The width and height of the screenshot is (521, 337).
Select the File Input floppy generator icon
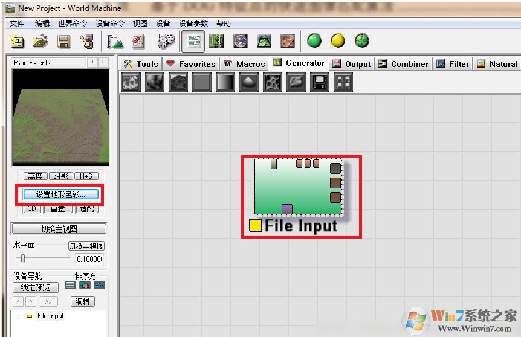(x=320, y=82)
